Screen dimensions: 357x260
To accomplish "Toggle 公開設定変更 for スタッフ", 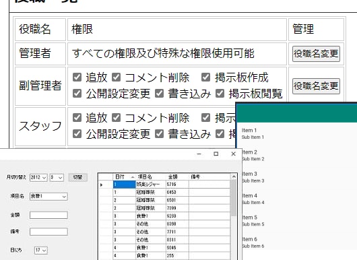I will (77, 133).
